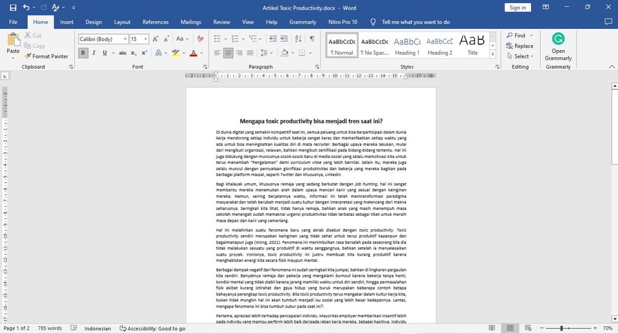Decrease paragraph indent
The image size is (618, 334).
(273, 39)
